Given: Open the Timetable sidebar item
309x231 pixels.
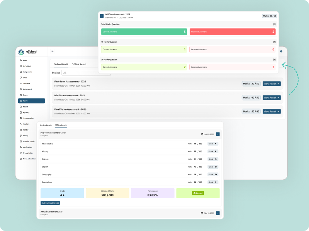Looking at the screenshot, I should (x=26, y=84).
